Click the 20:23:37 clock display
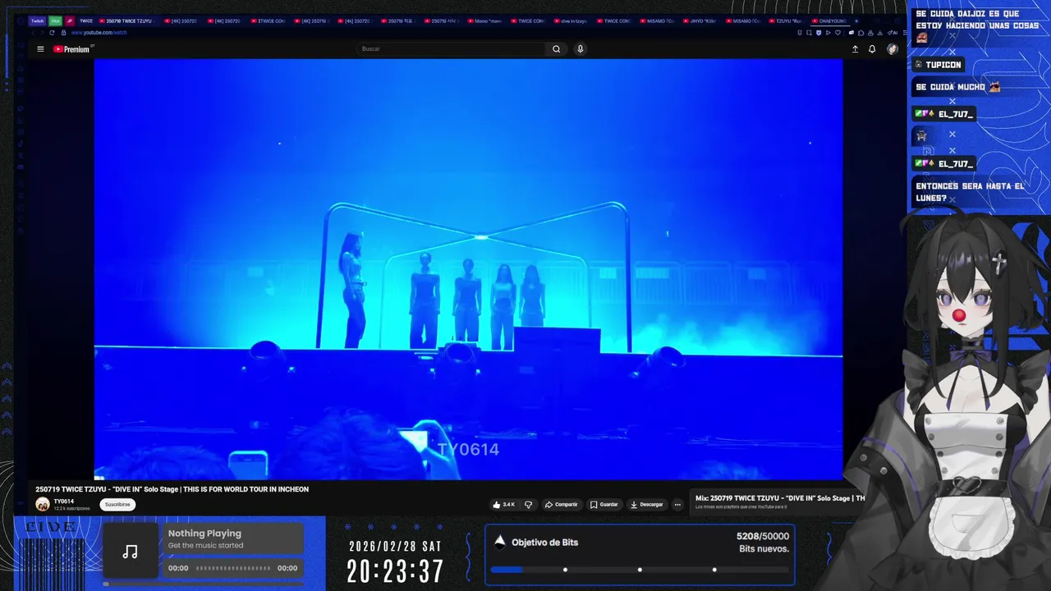1051x591 pixels. point(395,571)
